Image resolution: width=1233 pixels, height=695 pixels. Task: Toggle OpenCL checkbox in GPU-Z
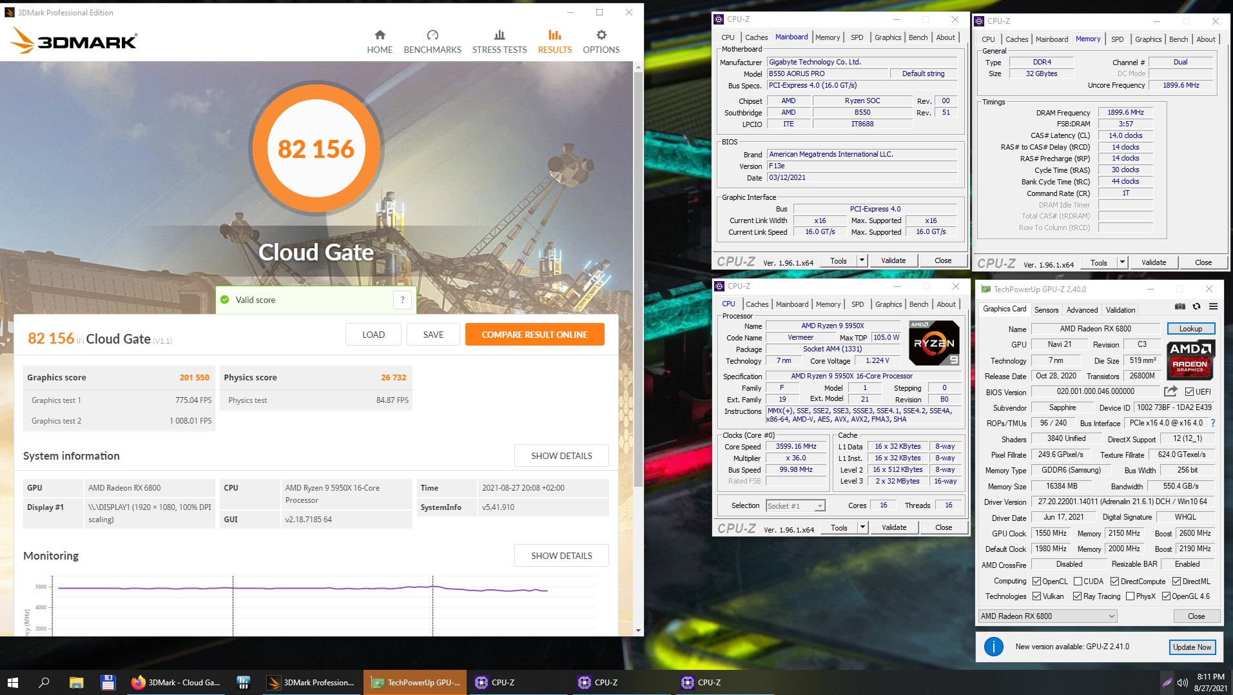1036,582
